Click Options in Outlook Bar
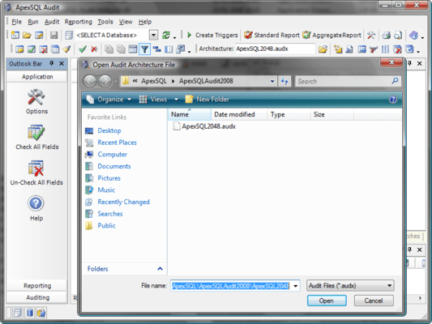Screen dimensions: 432x324 [x=36, y=101]
